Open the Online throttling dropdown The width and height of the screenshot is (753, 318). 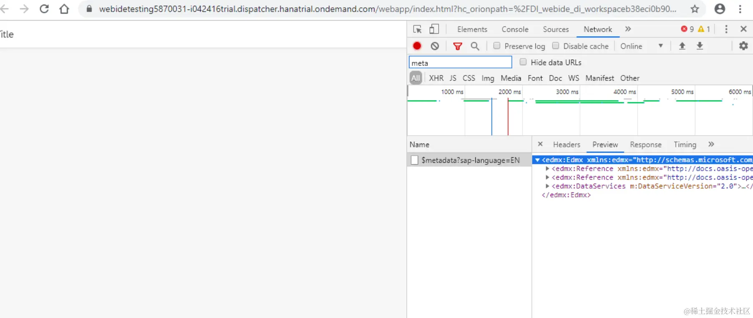pos(641,46)
